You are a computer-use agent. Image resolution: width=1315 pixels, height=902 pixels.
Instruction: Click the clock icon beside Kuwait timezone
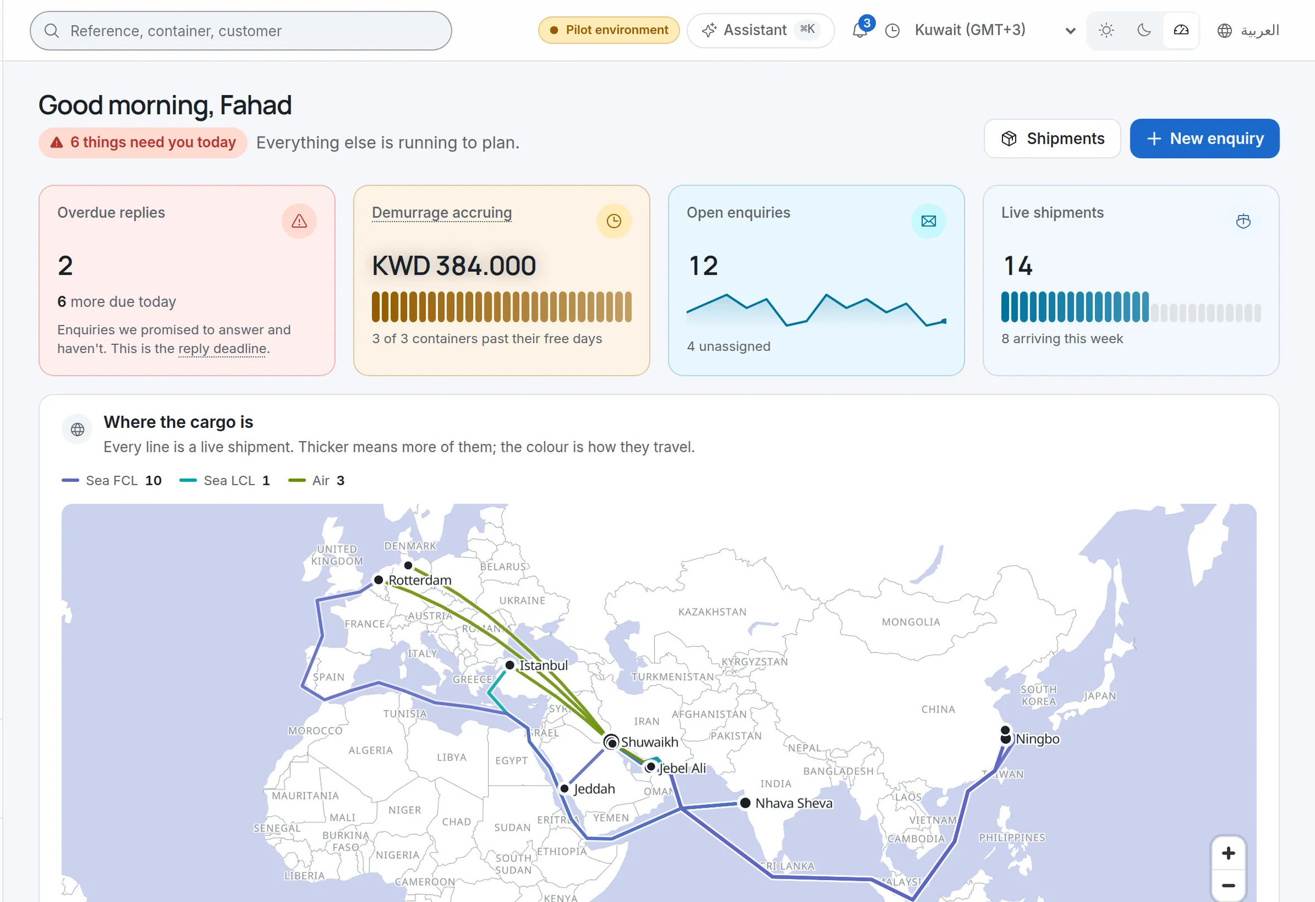click(x=892, y=31)
